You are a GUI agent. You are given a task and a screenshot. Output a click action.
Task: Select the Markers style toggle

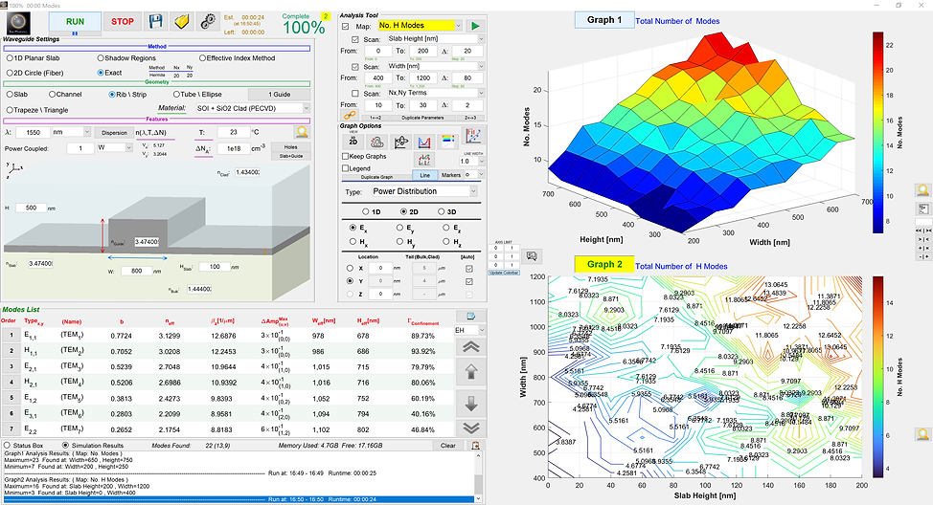tap(450, 175)
